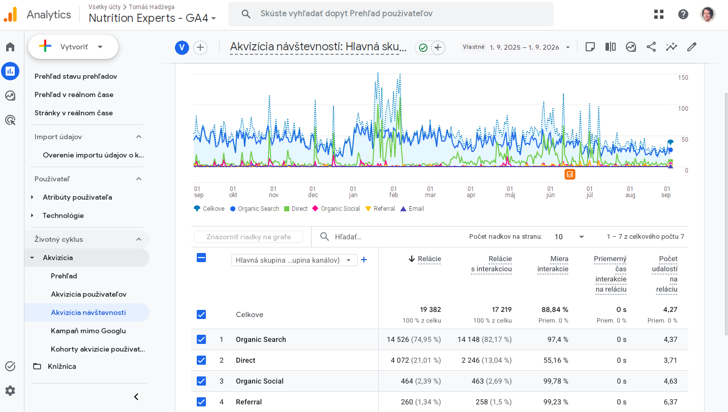Open Akvizícia používateľov report

[x=88, y=294]
